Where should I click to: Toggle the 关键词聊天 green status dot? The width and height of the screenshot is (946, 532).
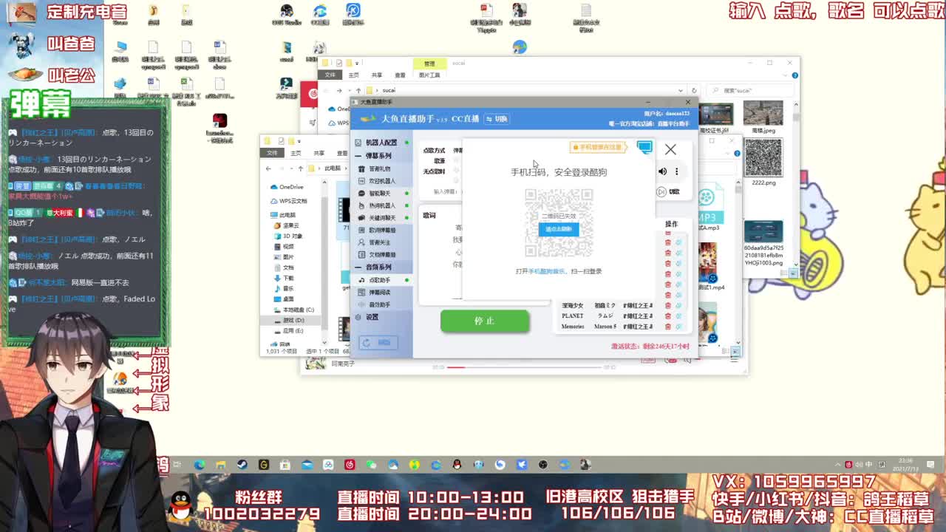(x=406, y=218)
